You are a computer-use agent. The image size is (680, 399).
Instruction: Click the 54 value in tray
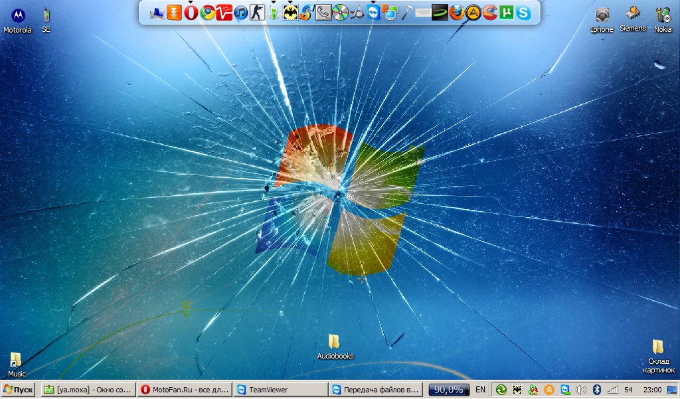(628, 390)
